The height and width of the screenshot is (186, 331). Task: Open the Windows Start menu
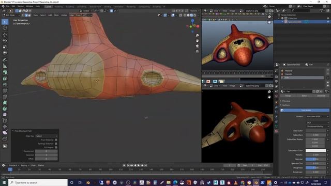pyautogui.click(x=4, y=182)
